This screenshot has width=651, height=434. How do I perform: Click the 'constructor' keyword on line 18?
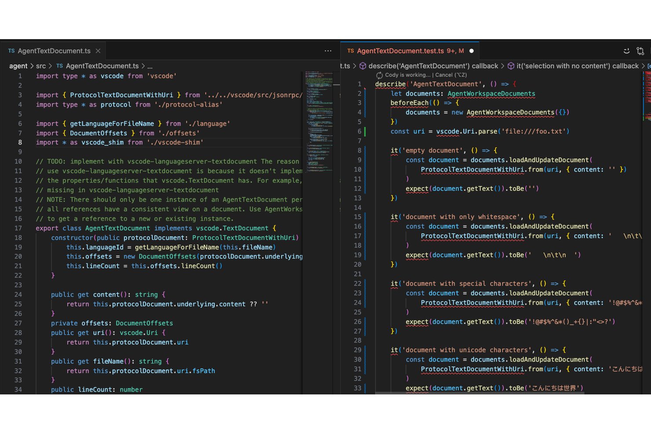pyautogui.click(x=72, y=238)
